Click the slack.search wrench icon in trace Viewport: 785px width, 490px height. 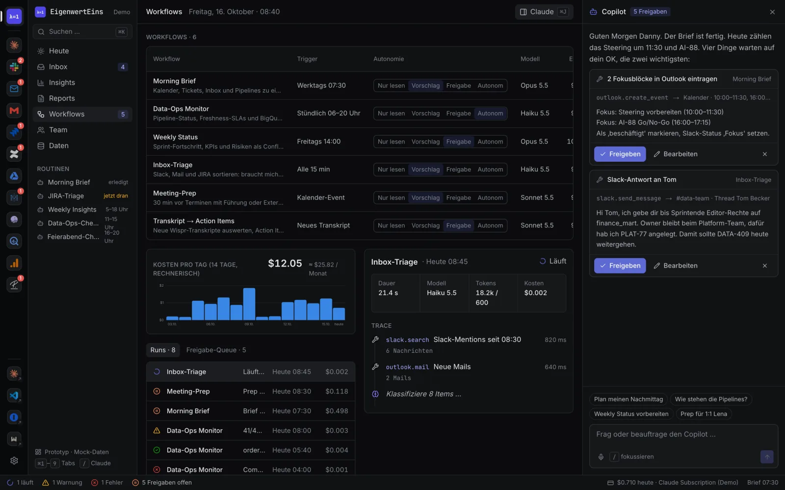click(x=375, y=340)
